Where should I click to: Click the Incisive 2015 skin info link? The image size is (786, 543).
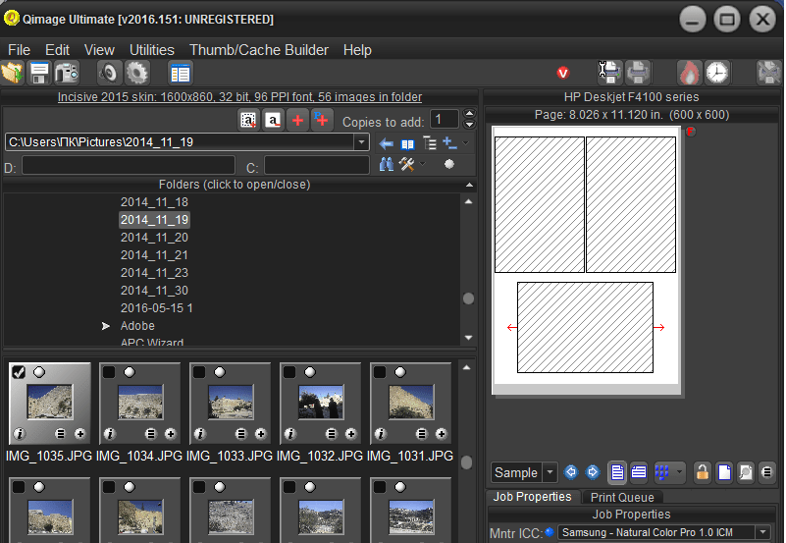[239, 97]
